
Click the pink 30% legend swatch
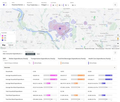tap(3, 36)
